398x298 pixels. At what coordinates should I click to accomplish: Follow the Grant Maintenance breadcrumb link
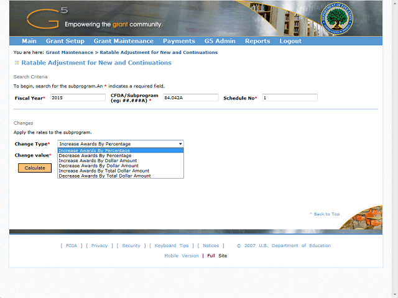coord(70,52)
